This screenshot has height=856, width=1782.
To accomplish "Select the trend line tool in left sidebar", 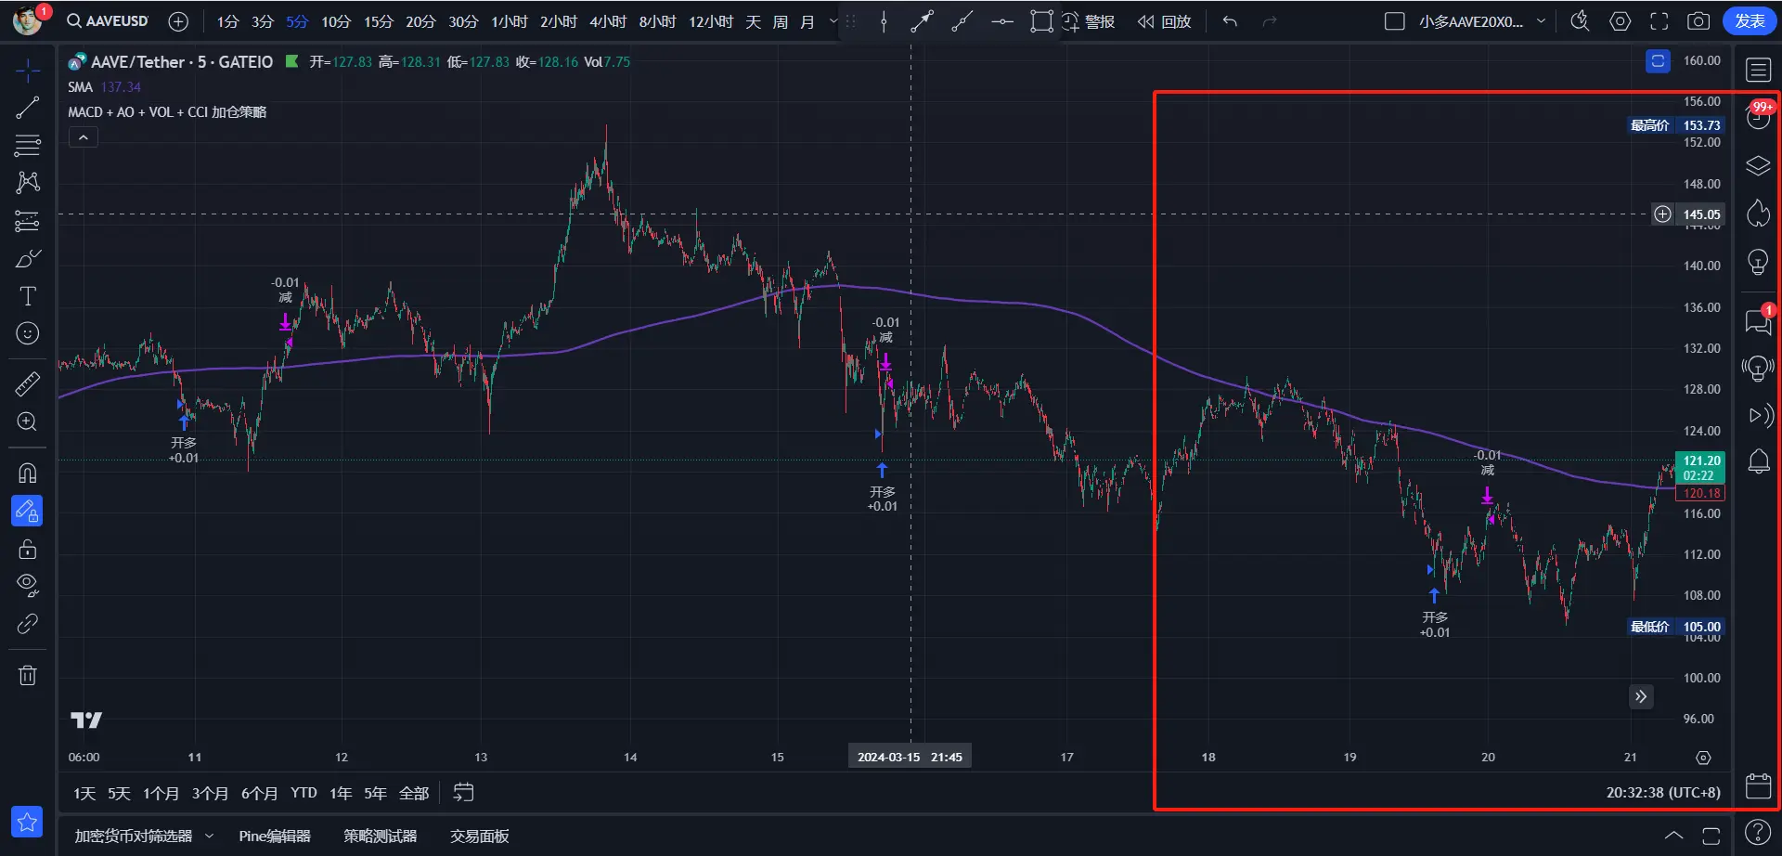I will (x=28, y=108).
